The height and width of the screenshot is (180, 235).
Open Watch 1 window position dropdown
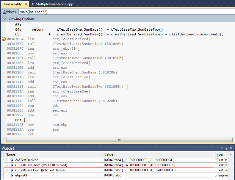click(222, 148)
